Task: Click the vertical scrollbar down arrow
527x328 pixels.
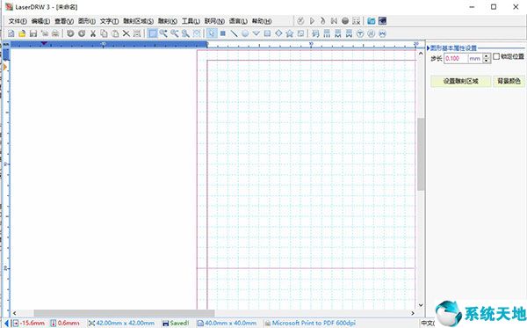Action: pyautogui.click(x=421, y=305)
